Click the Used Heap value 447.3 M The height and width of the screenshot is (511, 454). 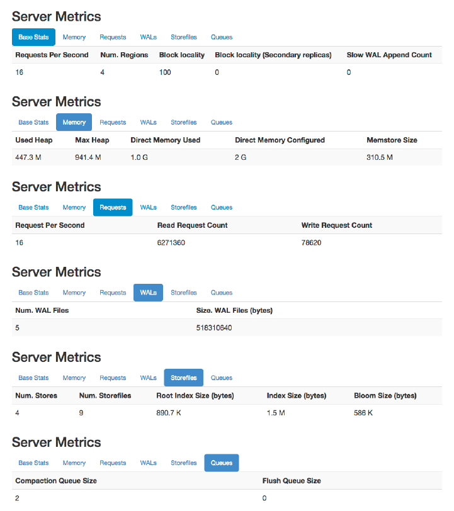coord(28,157)
